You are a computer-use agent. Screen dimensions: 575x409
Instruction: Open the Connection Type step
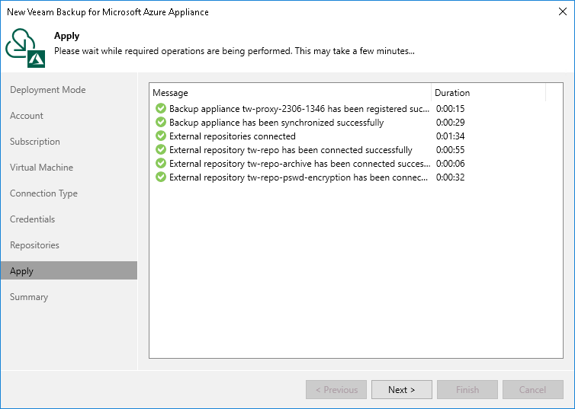43,193
